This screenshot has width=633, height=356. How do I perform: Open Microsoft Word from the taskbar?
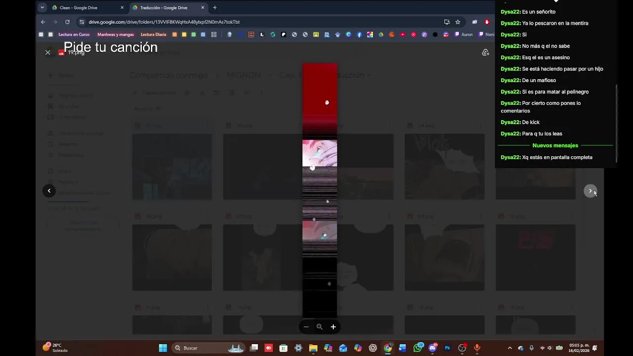403,348
